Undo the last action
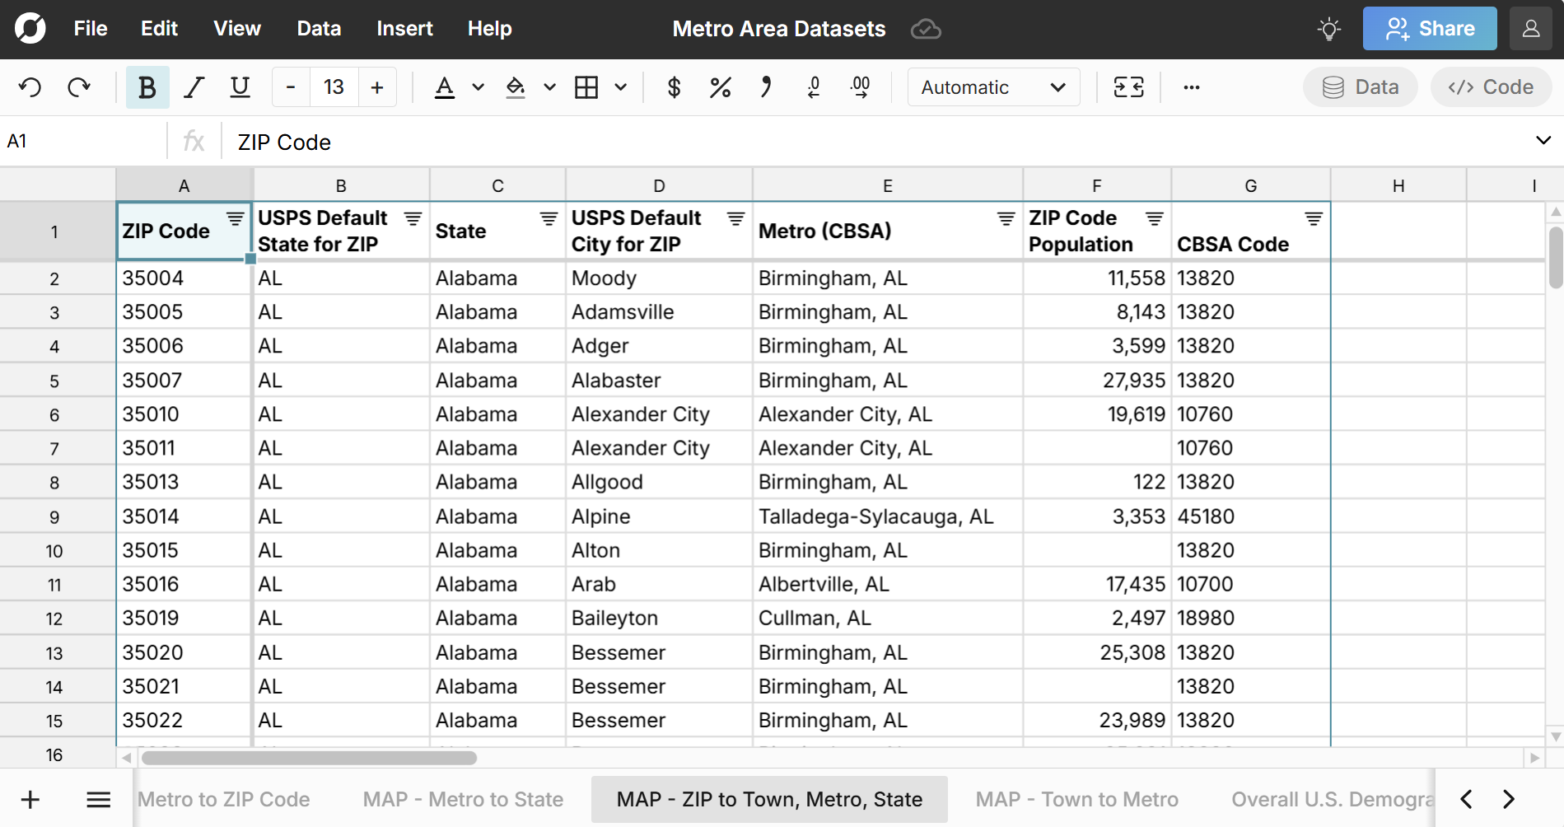This screenshot has width=1564, height=827. click(30, 86)
